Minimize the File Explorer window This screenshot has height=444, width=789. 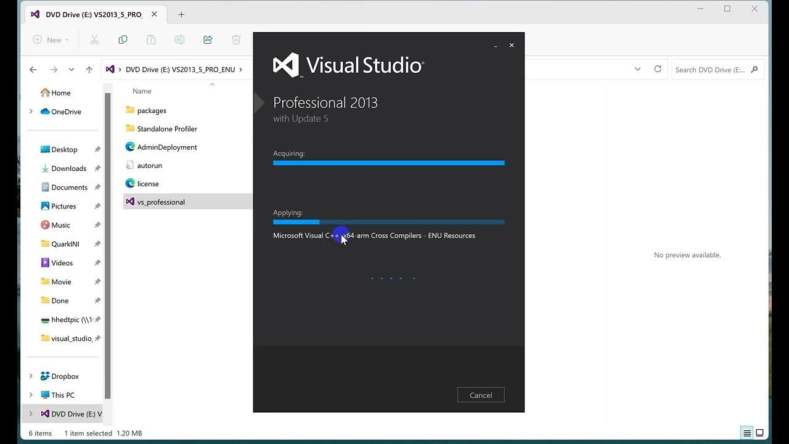[x=701, y=9]
